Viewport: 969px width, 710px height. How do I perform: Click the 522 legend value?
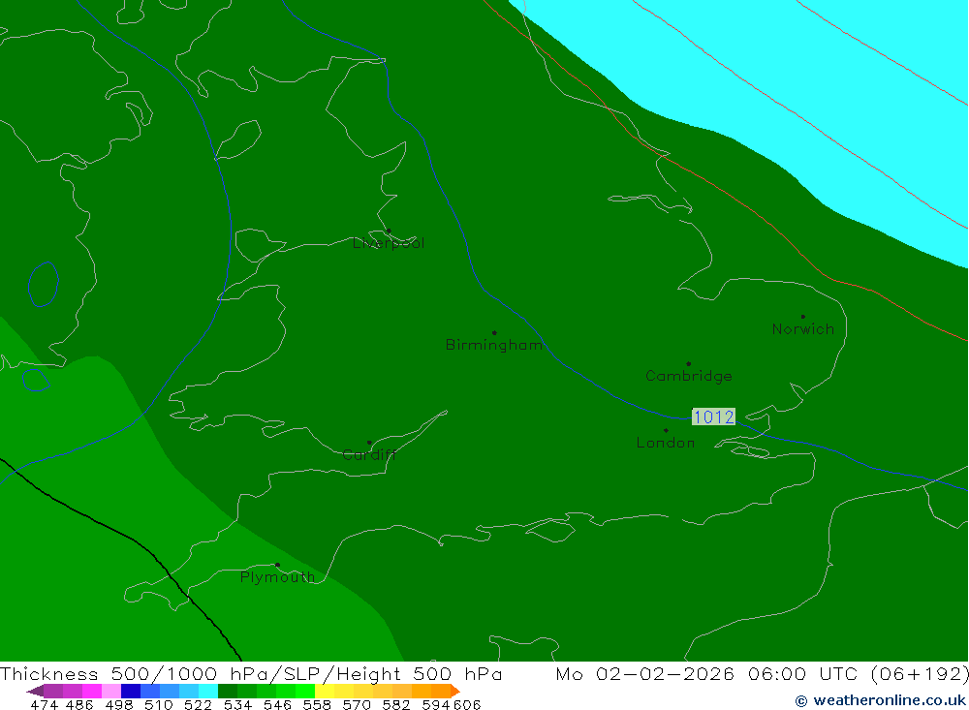[x=198, y=705]
